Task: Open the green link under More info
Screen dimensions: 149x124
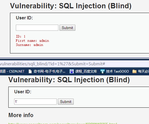Action: [x=63, y=123]
